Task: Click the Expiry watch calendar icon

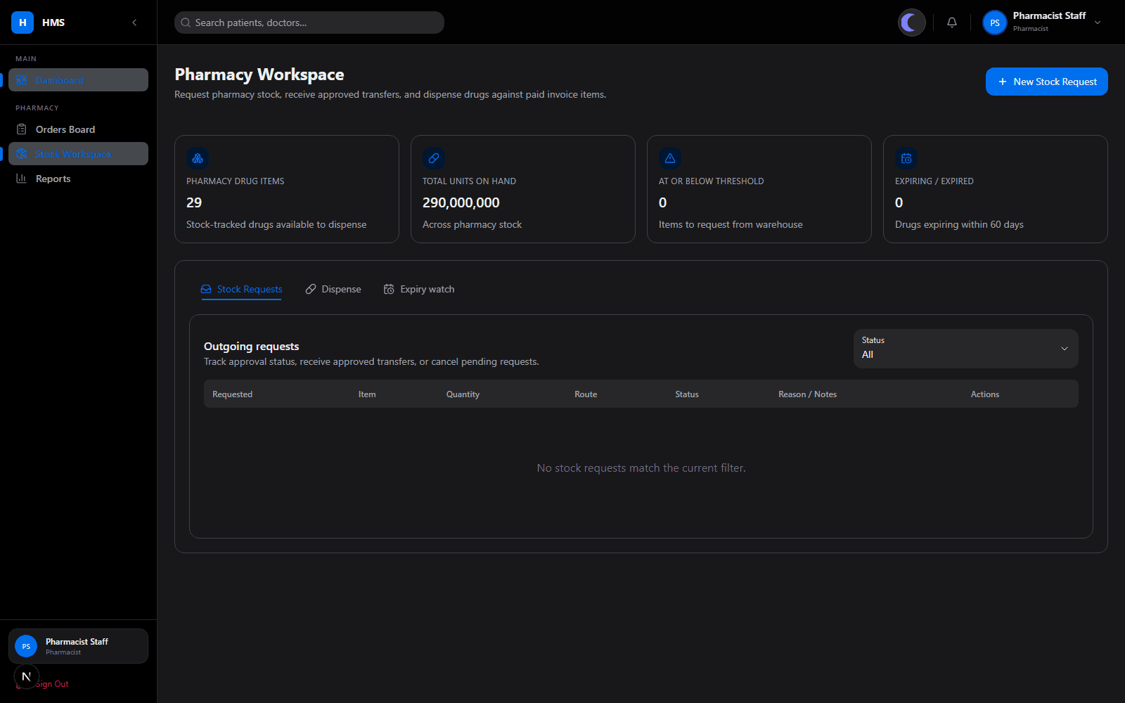Action: 389,289
